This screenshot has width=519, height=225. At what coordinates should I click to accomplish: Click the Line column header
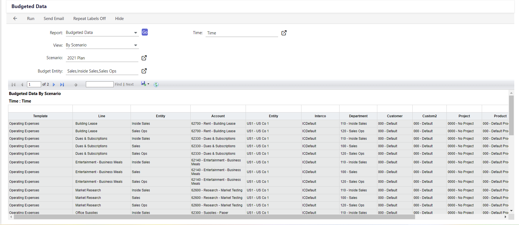(102, 116)
